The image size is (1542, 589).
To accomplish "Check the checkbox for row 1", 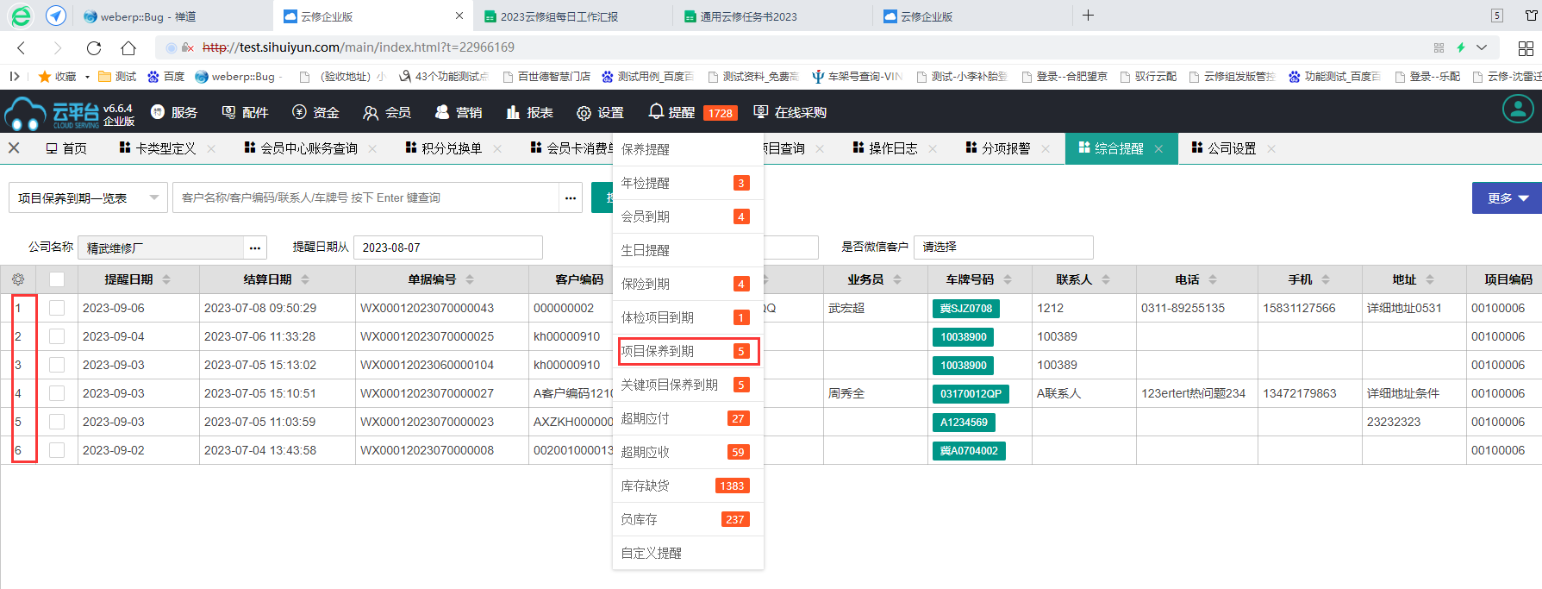I will coord(57,308).
